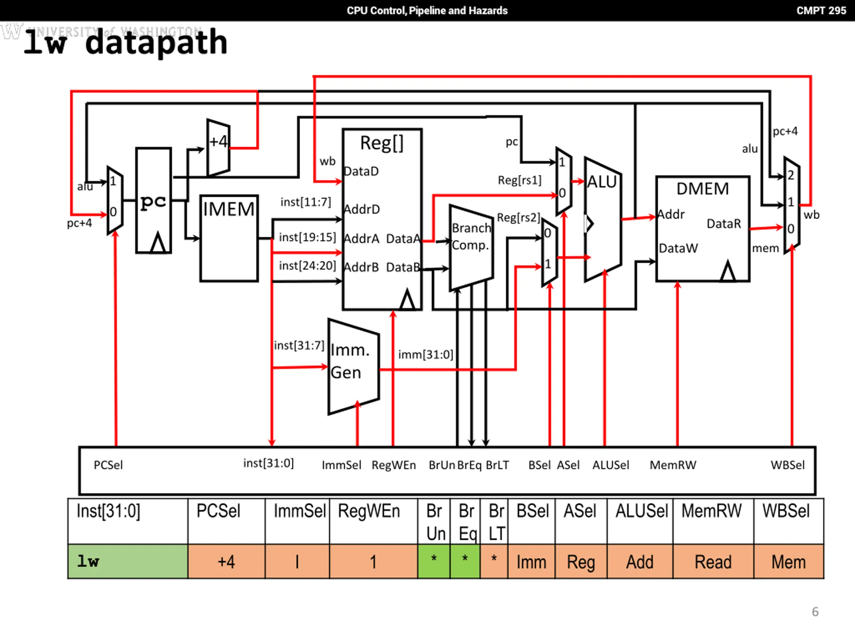Click the Reg[rs2] signal label
Screen dimensions: 855x641
[518, 218]
